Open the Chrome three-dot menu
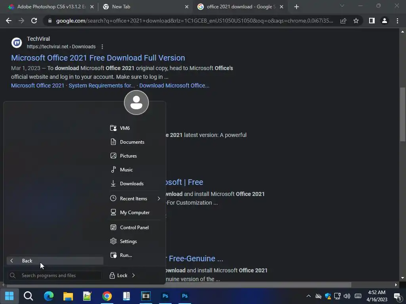 click(397, 21)
